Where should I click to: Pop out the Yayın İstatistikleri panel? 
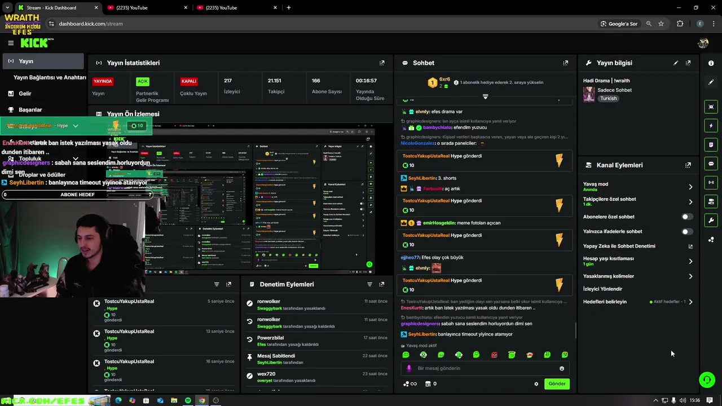click(382, 63)
